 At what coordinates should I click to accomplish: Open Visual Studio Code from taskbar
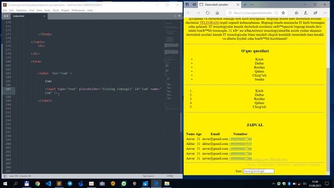pos(49,183)
